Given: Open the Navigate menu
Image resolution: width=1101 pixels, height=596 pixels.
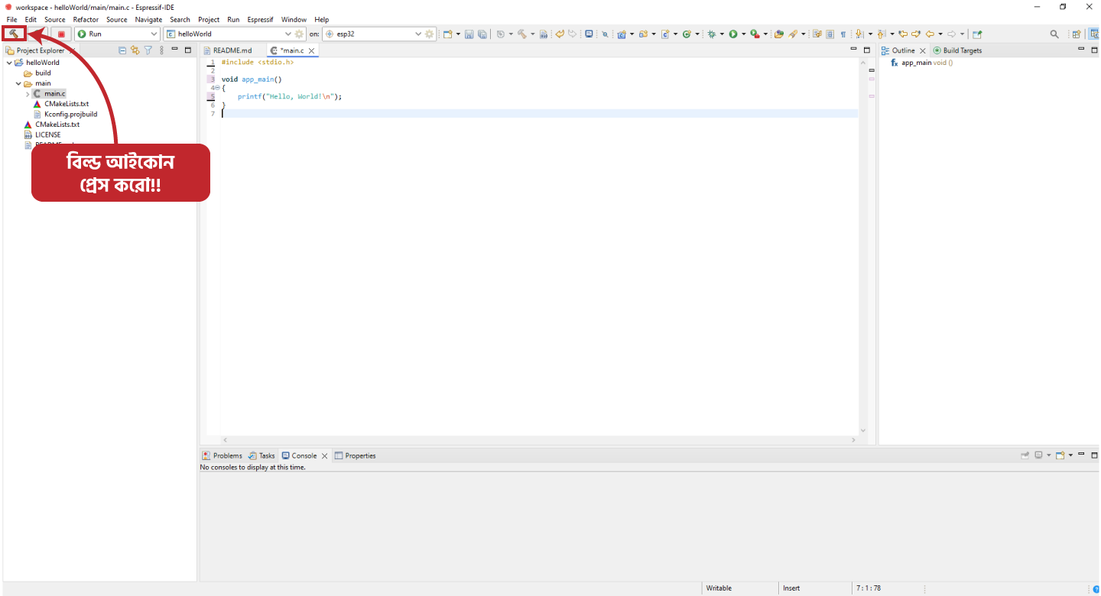Looking at the screenshot, I should point(148,20).
